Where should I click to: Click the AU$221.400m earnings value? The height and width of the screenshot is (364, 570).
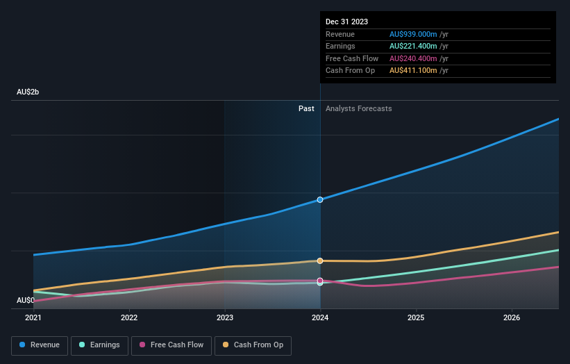pyautogui.click(x=413, y=46)
